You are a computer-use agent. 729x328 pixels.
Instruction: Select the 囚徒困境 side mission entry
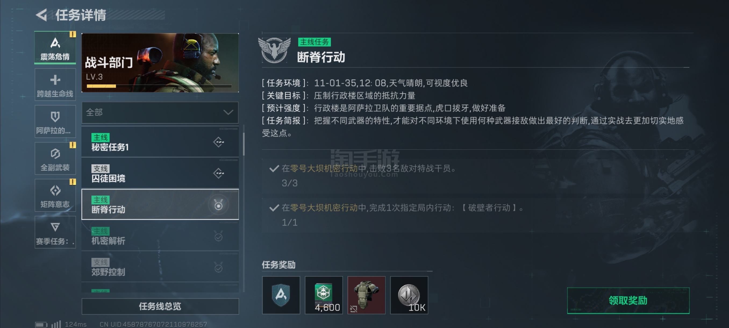pyautogui.click(x=160, y=173)
